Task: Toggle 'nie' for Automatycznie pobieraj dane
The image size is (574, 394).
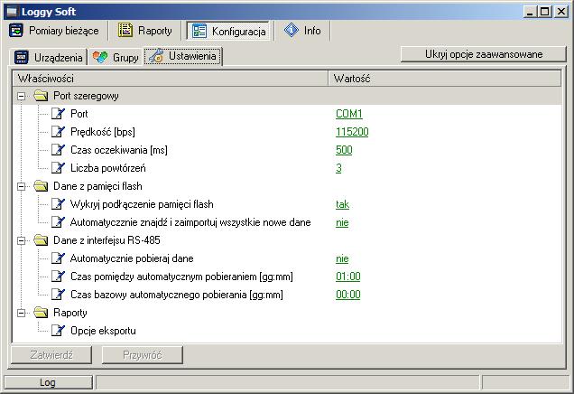Action: 342,258
